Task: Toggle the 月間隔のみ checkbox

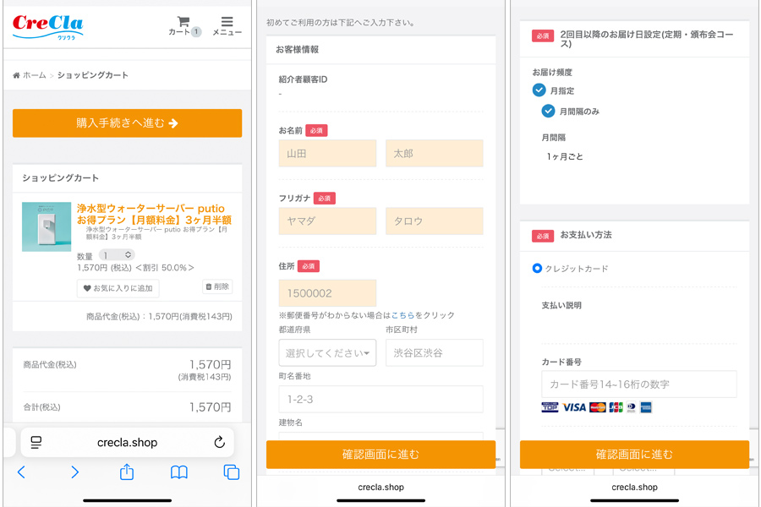Action: click(x=548, y=111)
